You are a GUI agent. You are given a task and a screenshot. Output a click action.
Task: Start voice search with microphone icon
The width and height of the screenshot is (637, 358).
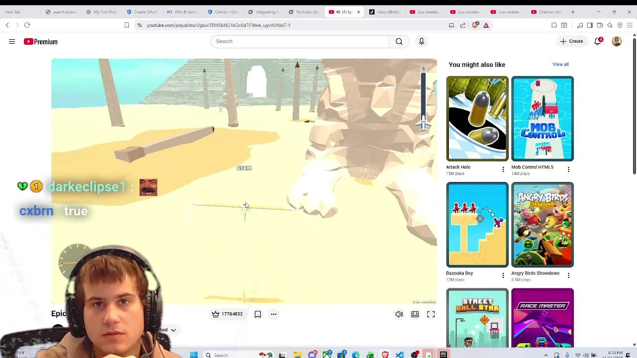[x=422, y=41]
